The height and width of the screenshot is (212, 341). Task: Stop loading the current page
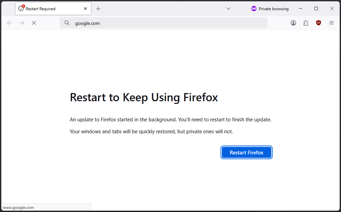34,23
